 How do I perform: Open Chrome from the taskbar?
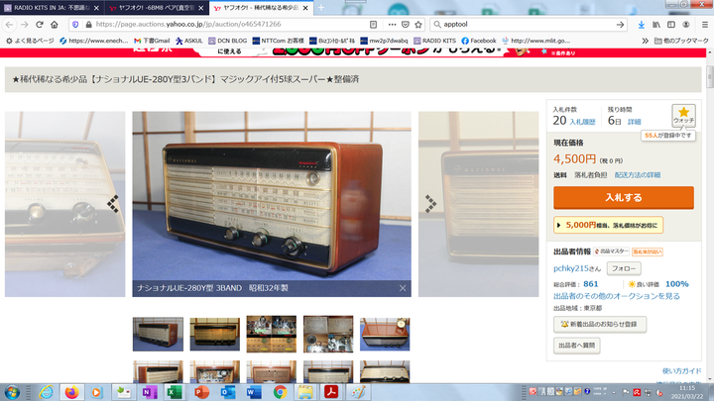280,392
